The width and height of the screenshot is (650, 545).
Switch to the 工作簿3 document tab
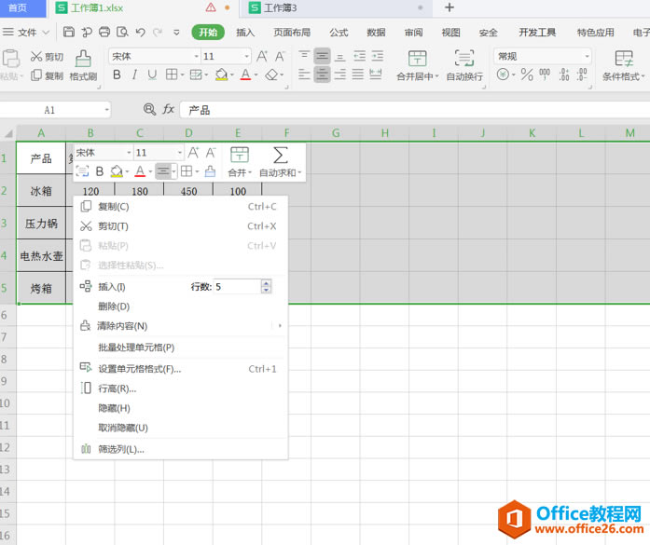(x=337, y=7)
